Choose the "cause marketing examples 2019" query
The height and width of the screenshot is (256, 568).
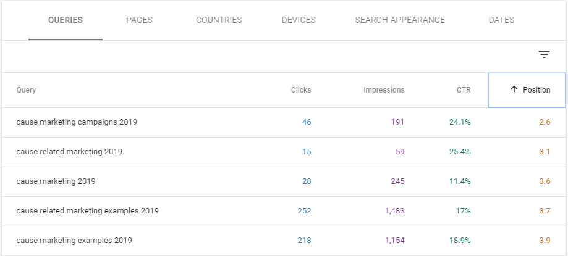coord(74,241)
